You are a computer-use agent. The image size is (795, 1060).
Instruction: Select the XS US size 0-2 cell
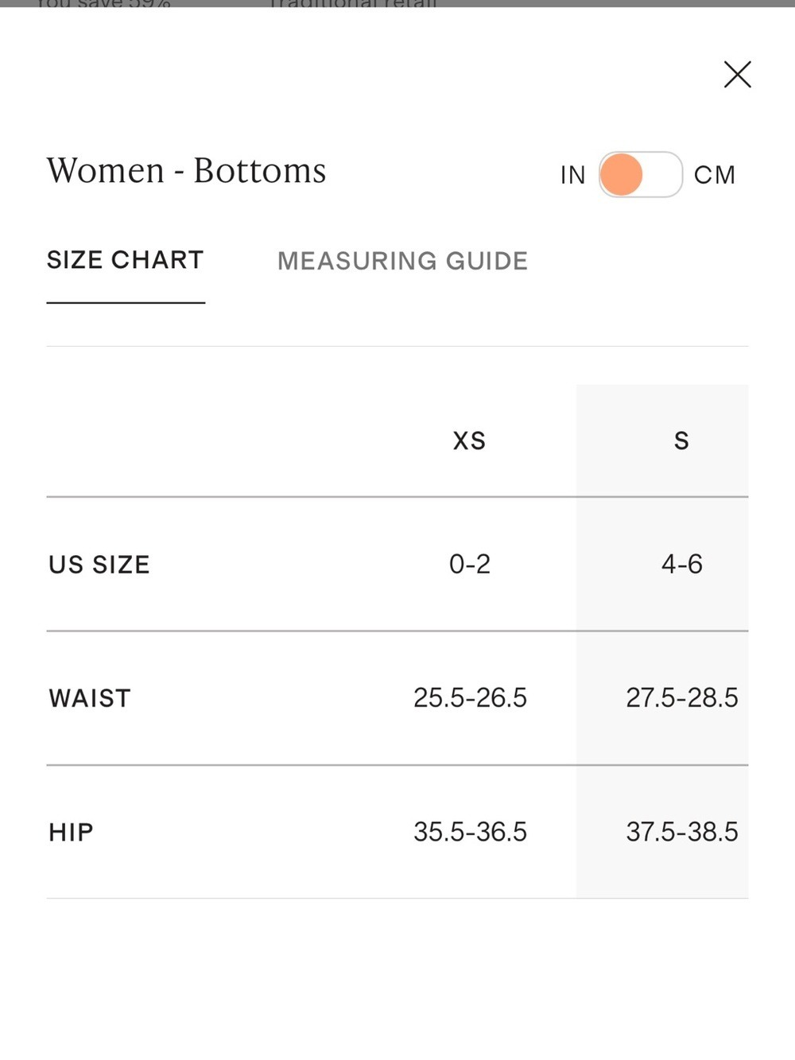coord(470,564)
